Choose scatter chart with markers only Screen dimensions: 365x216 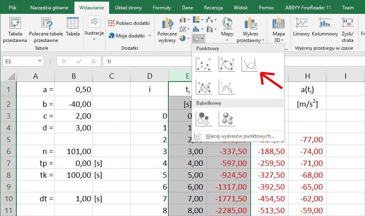pos(204,65)
